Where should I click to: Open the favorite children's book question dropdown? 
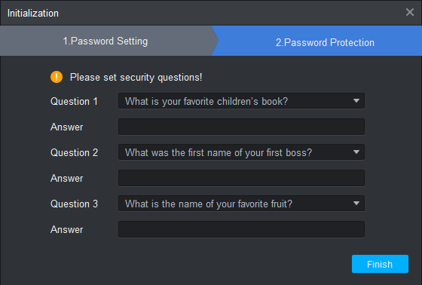241,101
